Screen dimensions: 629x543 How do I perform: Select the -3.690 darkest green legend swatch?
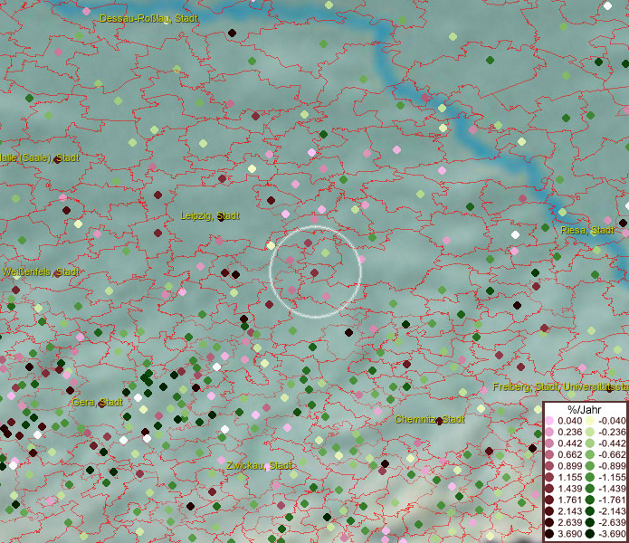590,534
